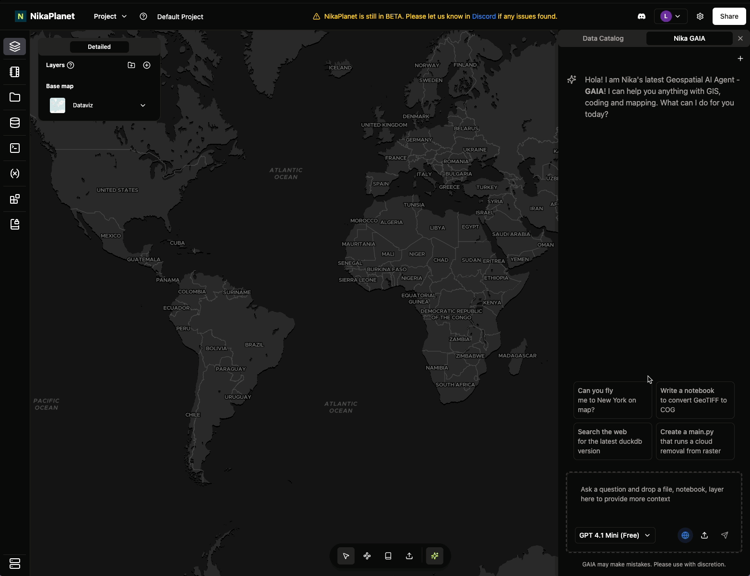Click the book icon in the map toolbar
This screenshot has height=576, width=750.
pyautogui.click(x=388, y=556)
